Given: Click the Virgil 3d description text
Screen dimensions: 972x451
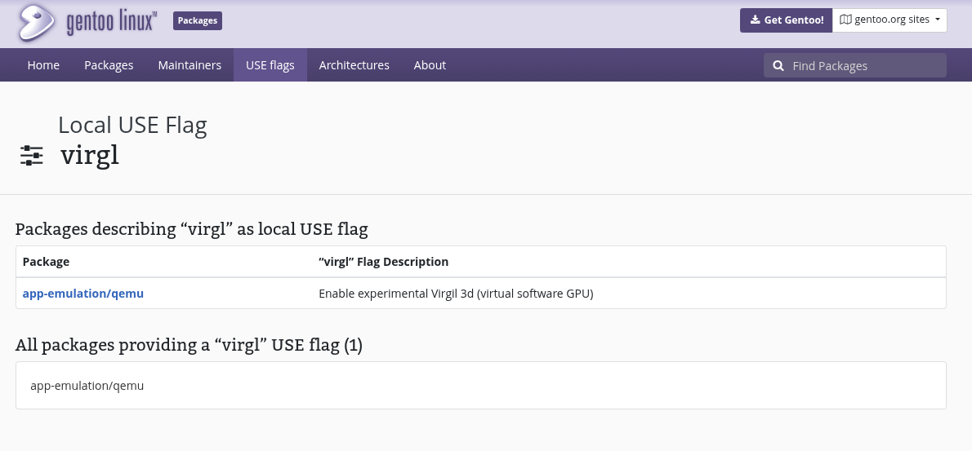Looking at the screenshot, I should tap(456, 294).
